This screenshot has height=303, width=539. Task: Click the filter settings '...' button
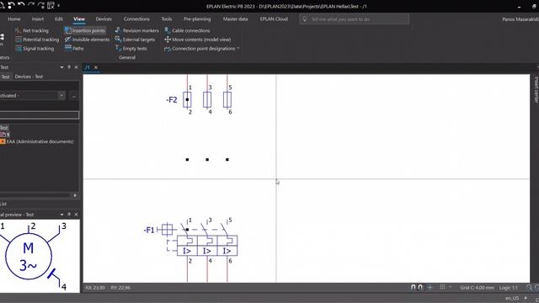click(74, 96)
